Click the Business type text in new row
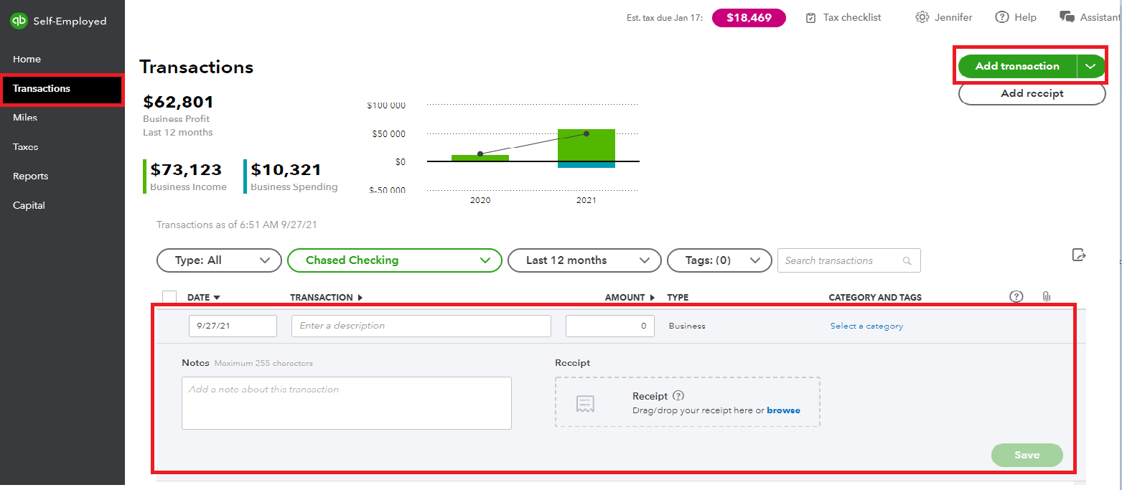Image resolution: width=1122 pixels, height=490 pixels. click(687, 326)
